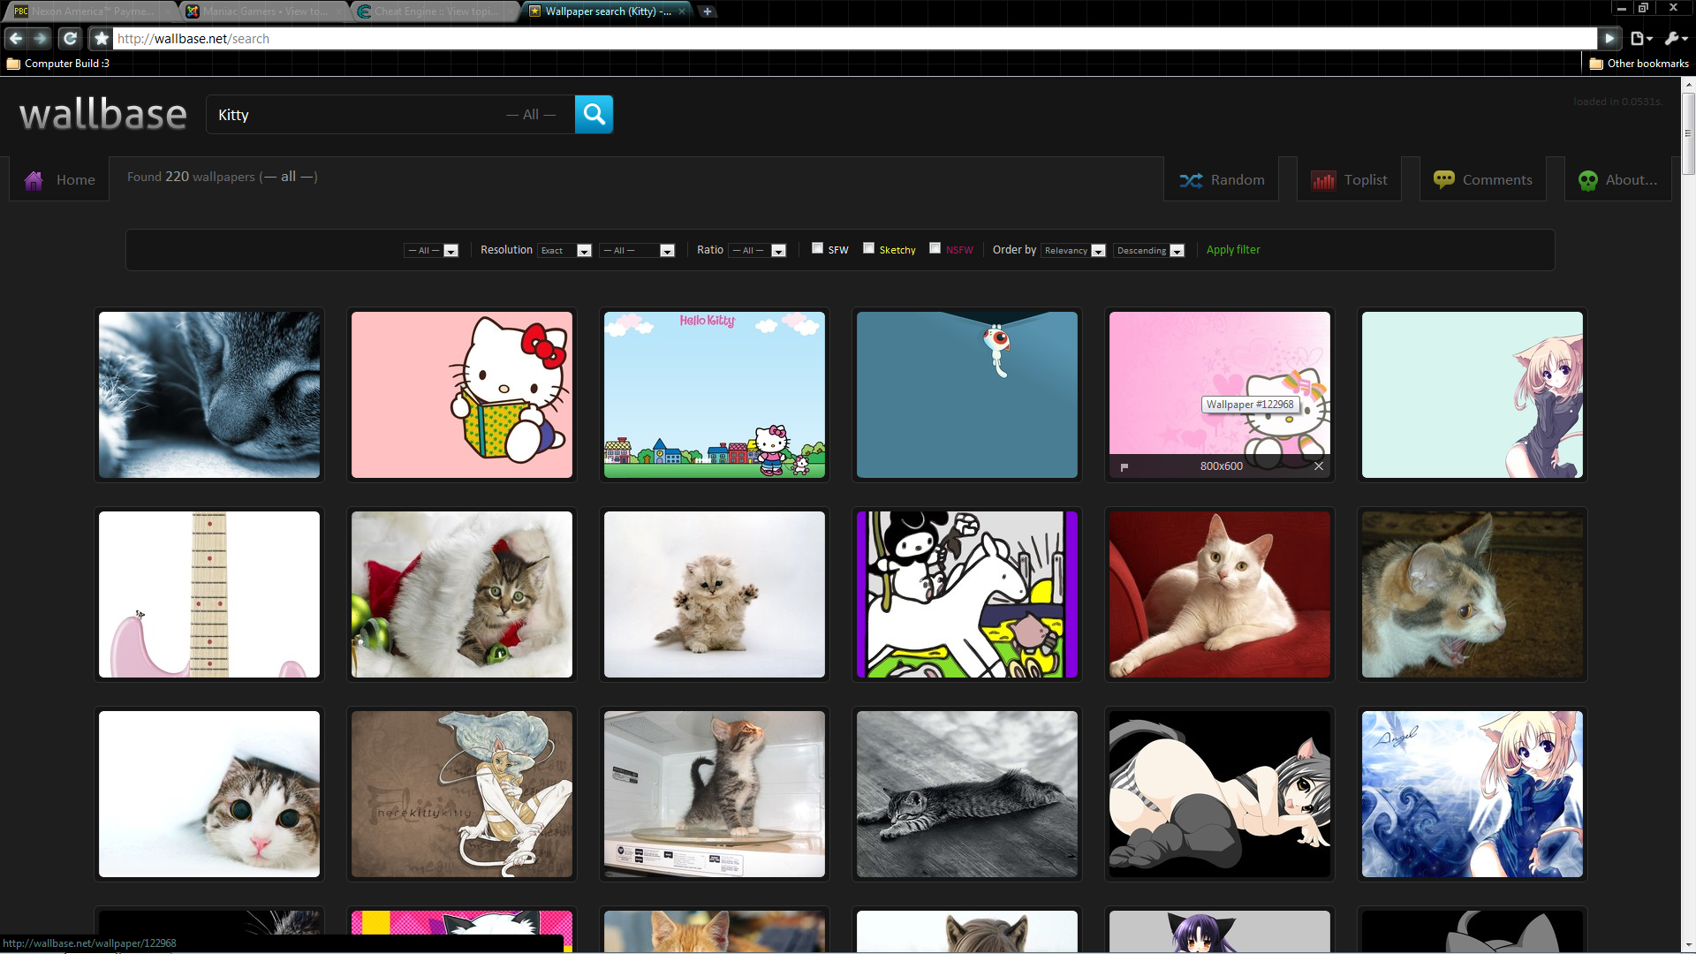Open anime catgirl on mint background thumbnail
1696x954 pixels.
1473,395
